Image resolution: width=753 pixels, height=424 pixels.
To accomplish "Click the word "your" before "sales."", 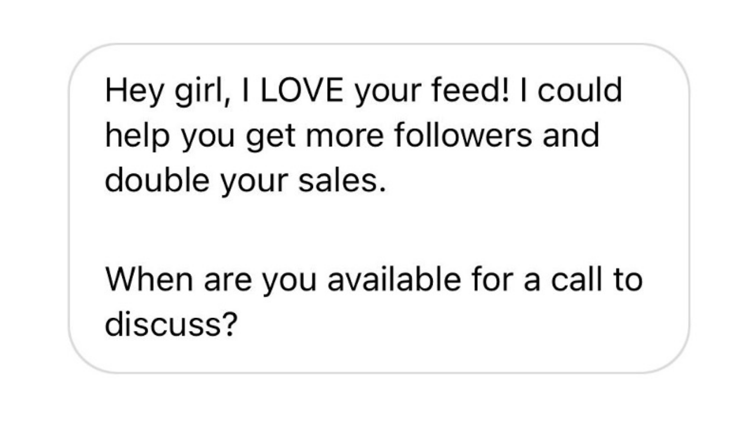I will coord(254,180).
